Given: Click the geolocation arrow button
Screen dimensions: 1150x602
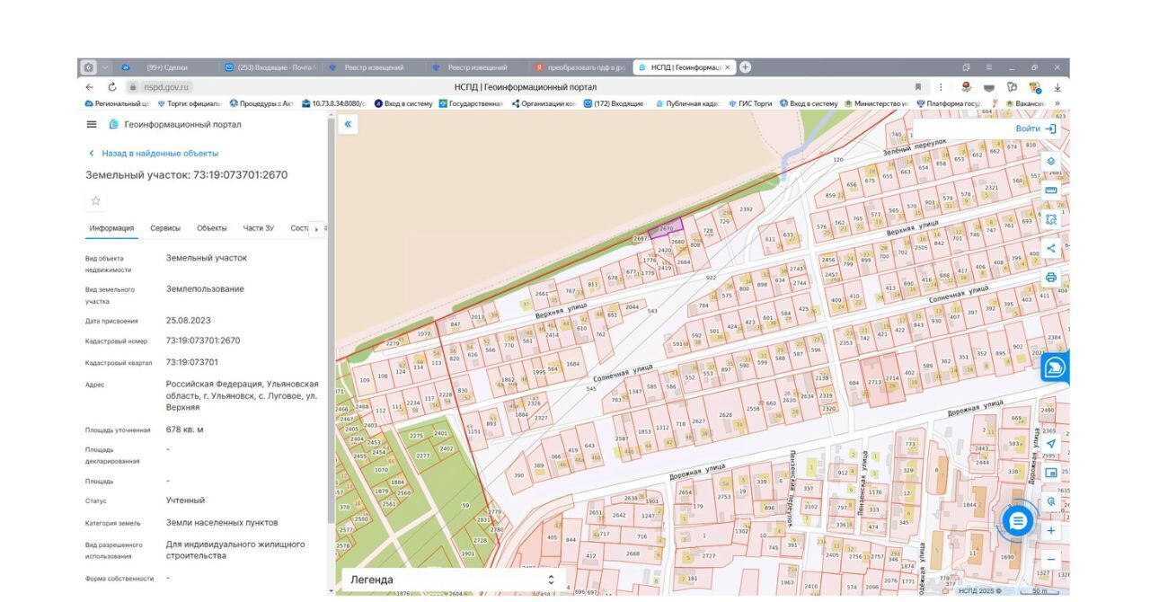Looking at the screenshot, I should click(1051, 444).
